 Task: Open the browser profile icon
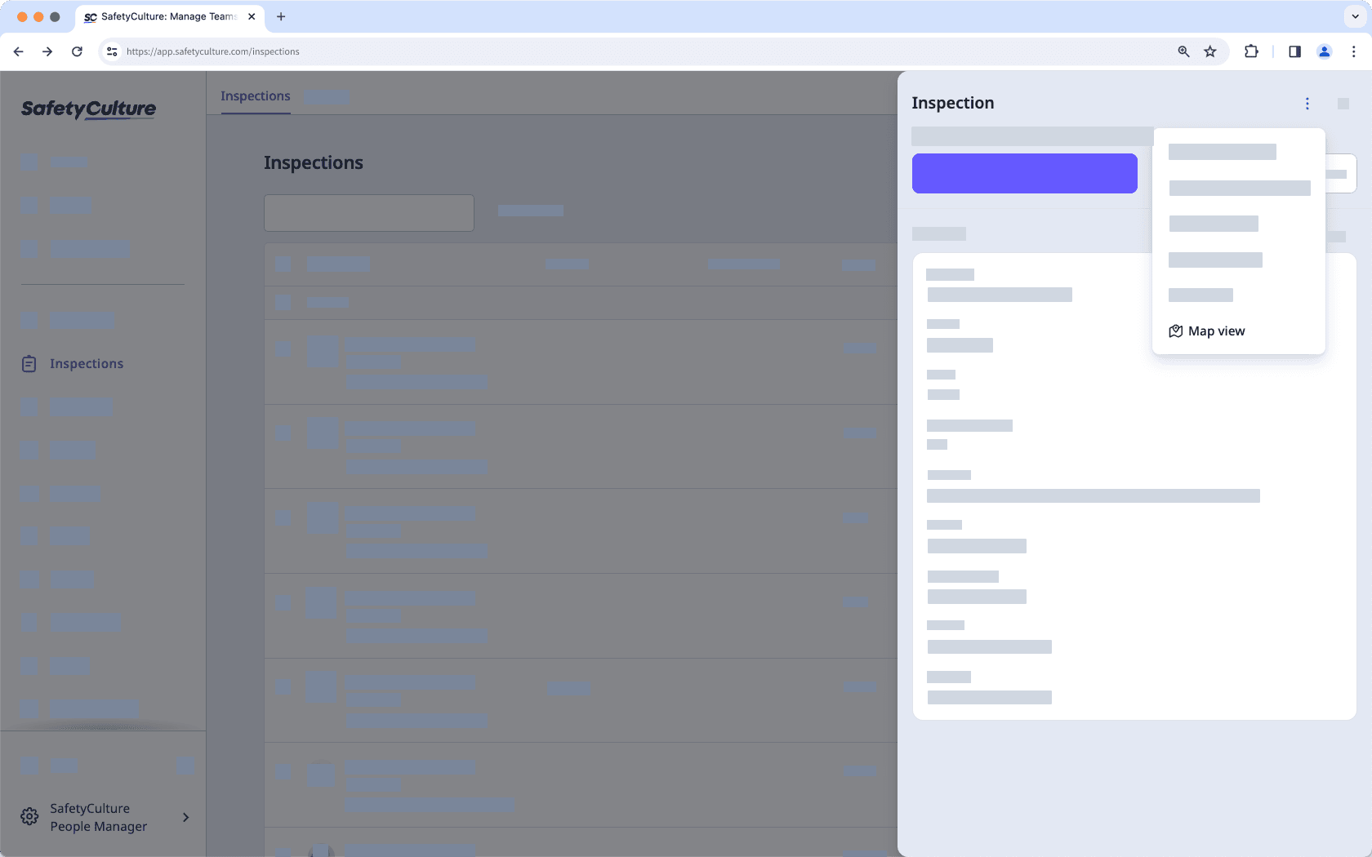click(x=1324, y=51)
